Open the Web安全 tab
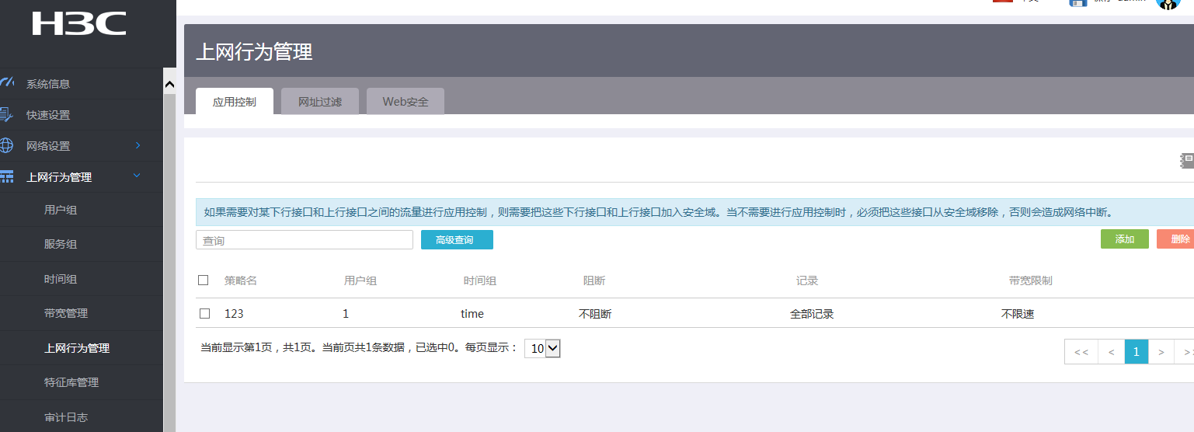This screenshot has width=1194, height=432. tap(406, 101)
